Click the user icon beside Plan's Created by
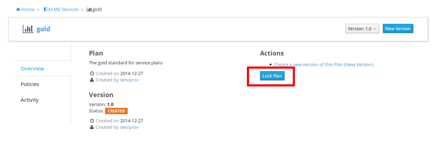Screen dimensions: 434x143 point(92,80)
